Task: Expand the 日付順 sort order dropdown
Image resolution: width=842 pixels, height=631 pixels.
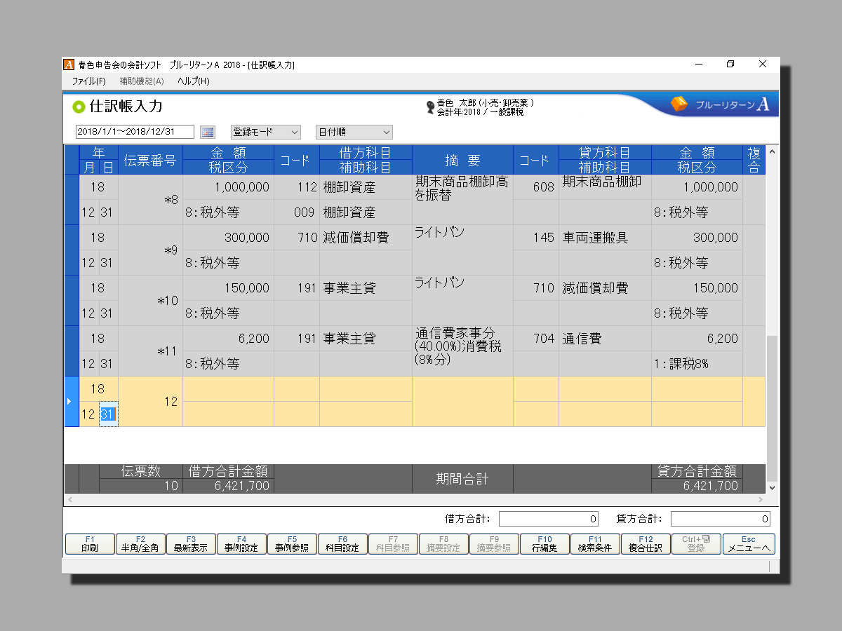Action: click(x=354, y=132)
